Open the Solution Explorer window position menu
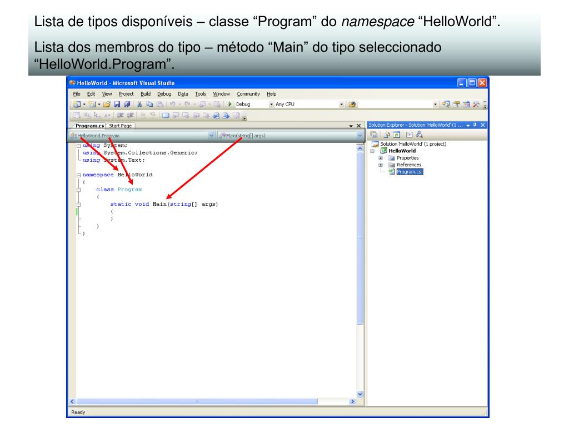This screenshot has width=569, height=427. (468, 125)
